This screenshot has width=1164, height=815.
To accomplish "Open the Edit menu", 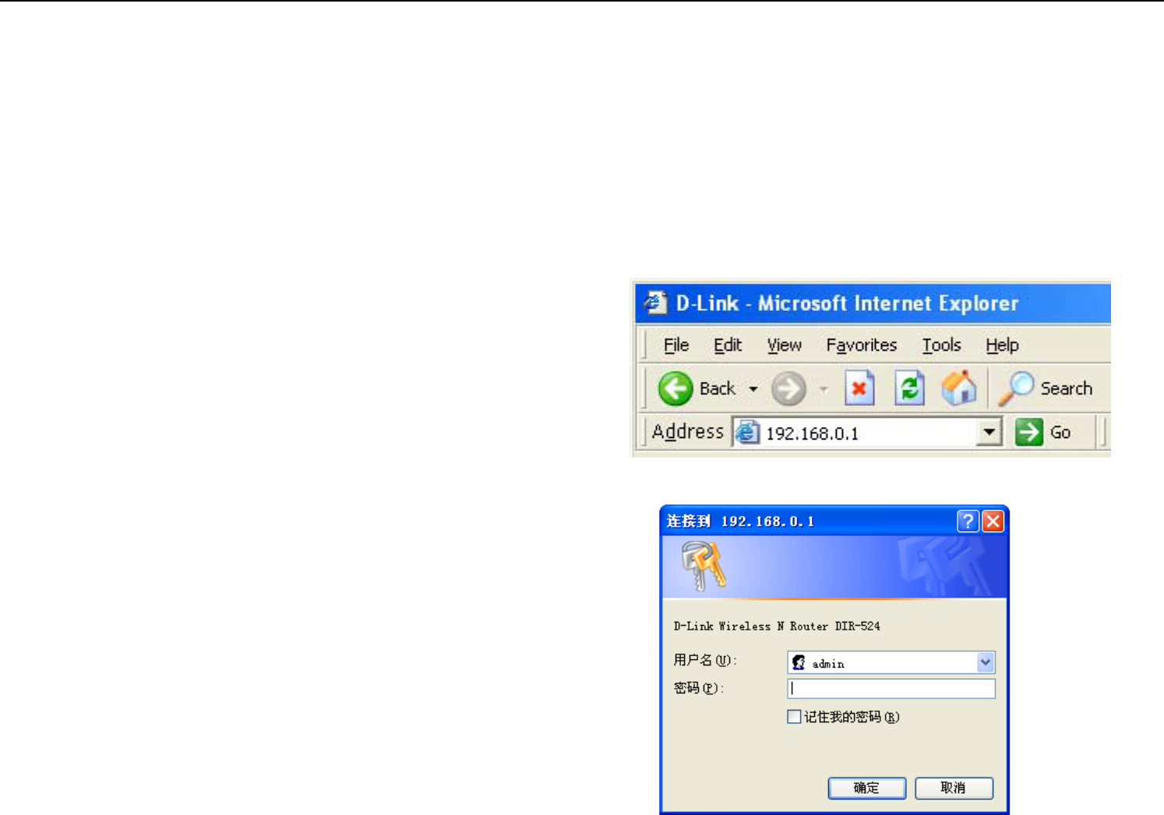I will pyautogui.click(x=728, y=345).
